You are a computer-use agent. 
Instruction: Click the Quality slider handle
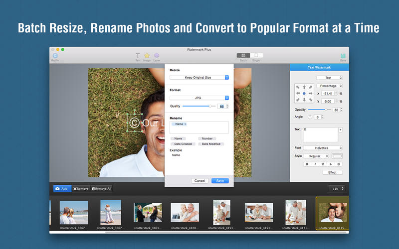[x=210, y=106]
